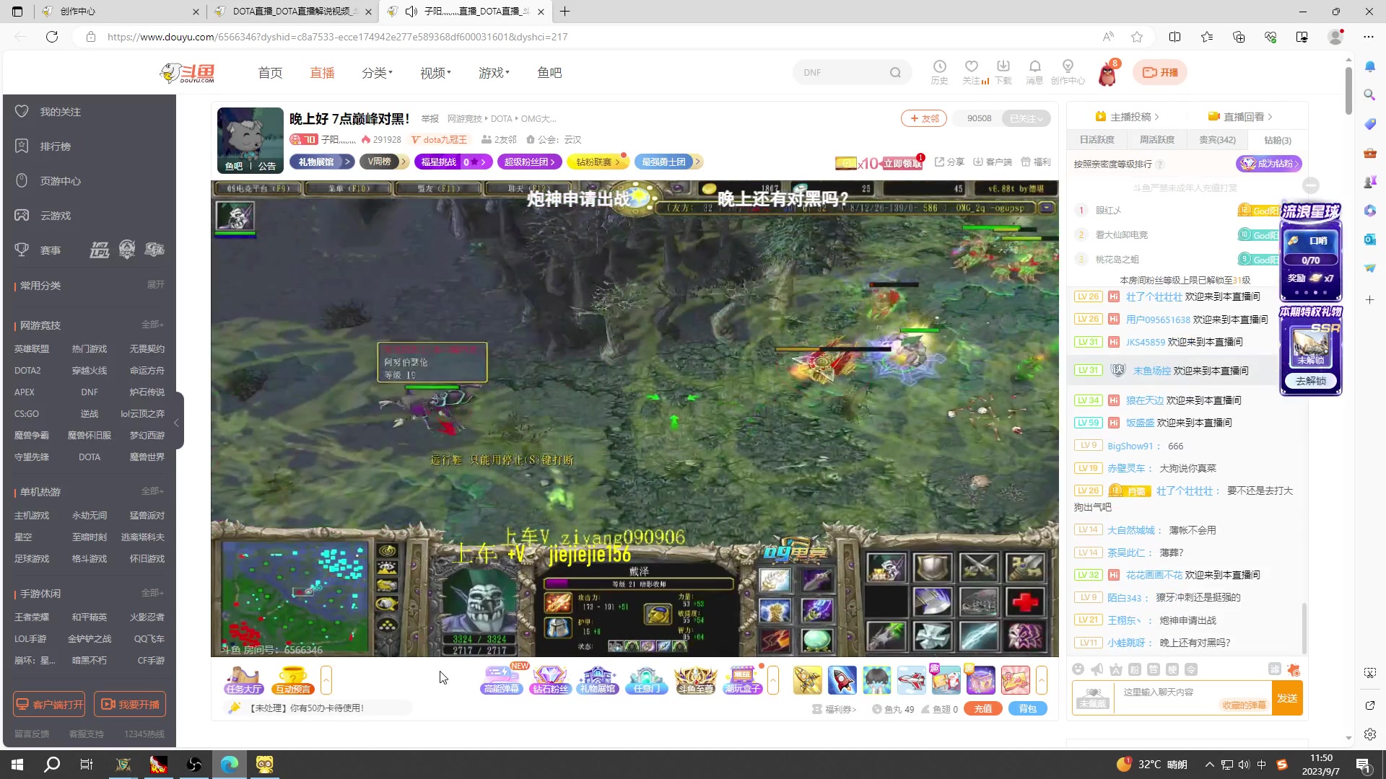The height and width of the screenshot is (779, 1386).
Task: Expand all 网游竞技 categories with 全部+
Action: pos(152,325)
